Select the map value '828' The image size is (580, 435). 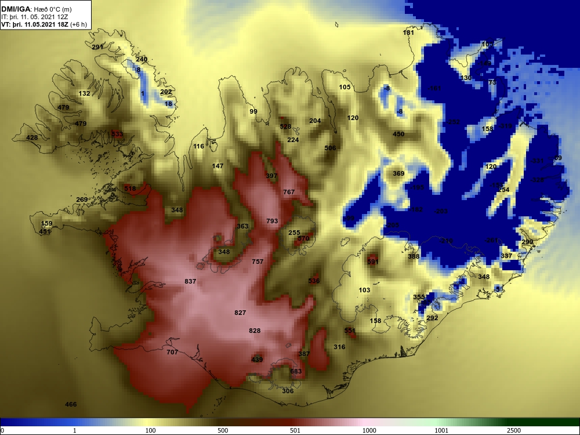[255, 331]
